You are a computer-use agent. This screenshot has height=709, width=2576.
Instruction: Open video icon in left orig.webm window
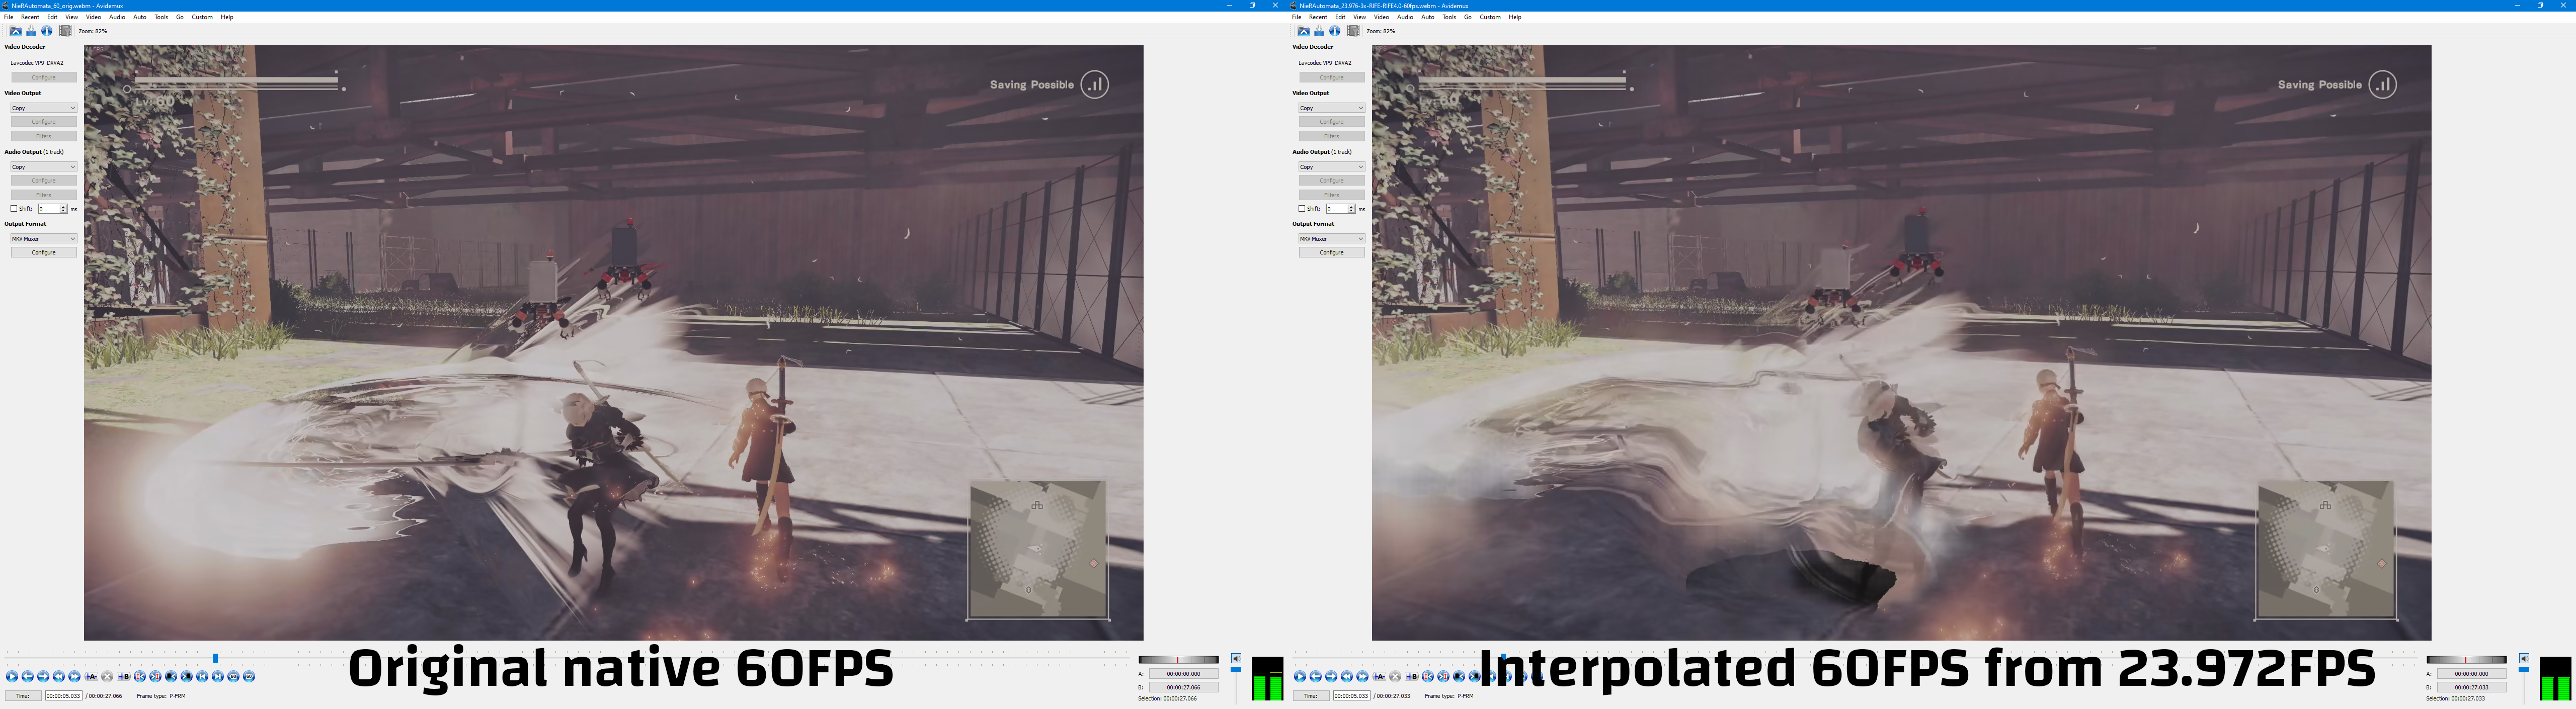click(x=15, y=31)
